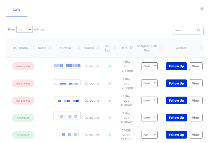This screenshot has height=143, width=210.
Task: Open the Putri assigned rep dropdown
Action: (149, 135)
